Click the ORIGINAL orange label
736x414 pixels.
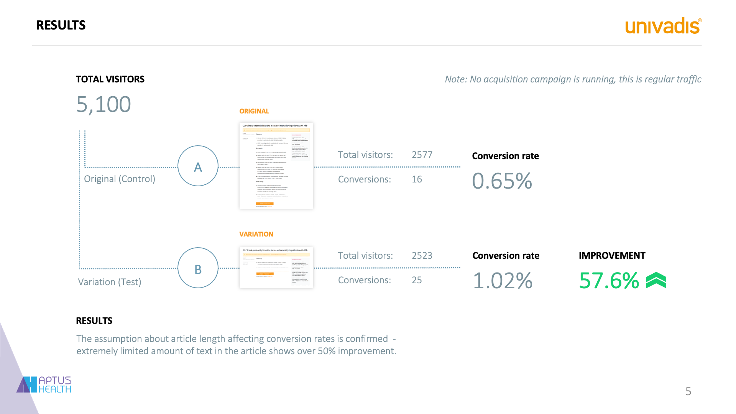[x=254, y=111]
